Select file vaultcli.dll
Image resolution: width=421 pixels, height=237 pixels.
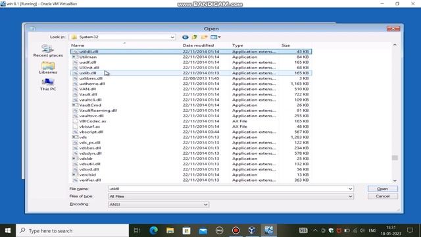191,99
